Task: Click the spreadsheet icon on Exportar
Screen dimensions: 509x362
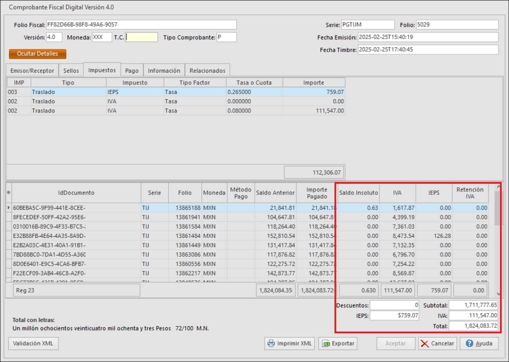Action: (326, 344)
